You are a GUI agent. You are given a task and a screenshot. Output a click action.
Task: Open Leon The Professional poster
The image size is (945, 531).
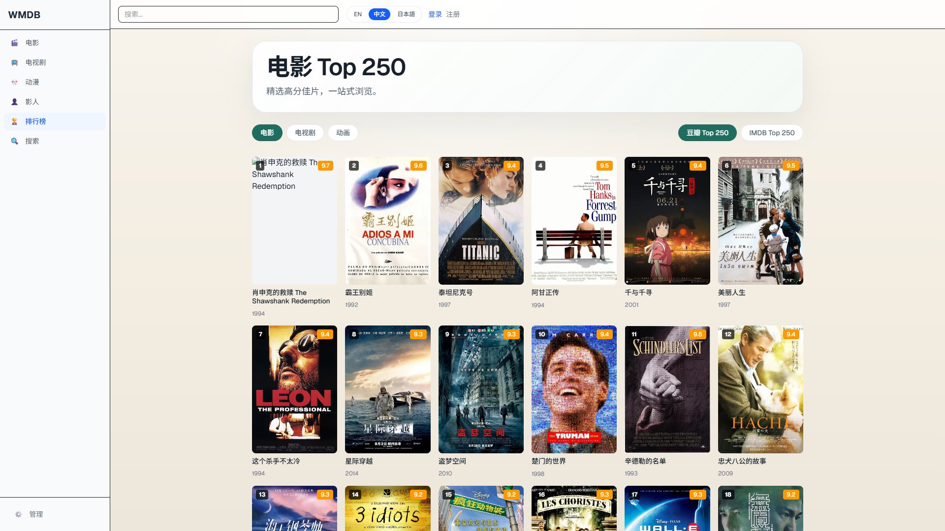pyautogui.click(x=294, y=389)
